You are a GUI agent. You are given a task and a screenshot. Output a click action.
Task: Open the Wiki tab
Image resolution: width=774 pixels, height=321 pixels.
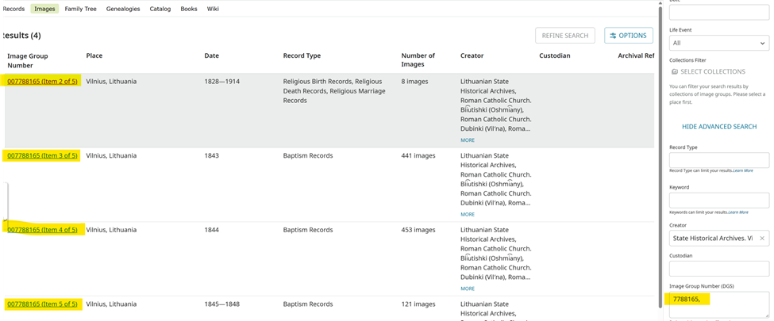coord(213,9)
